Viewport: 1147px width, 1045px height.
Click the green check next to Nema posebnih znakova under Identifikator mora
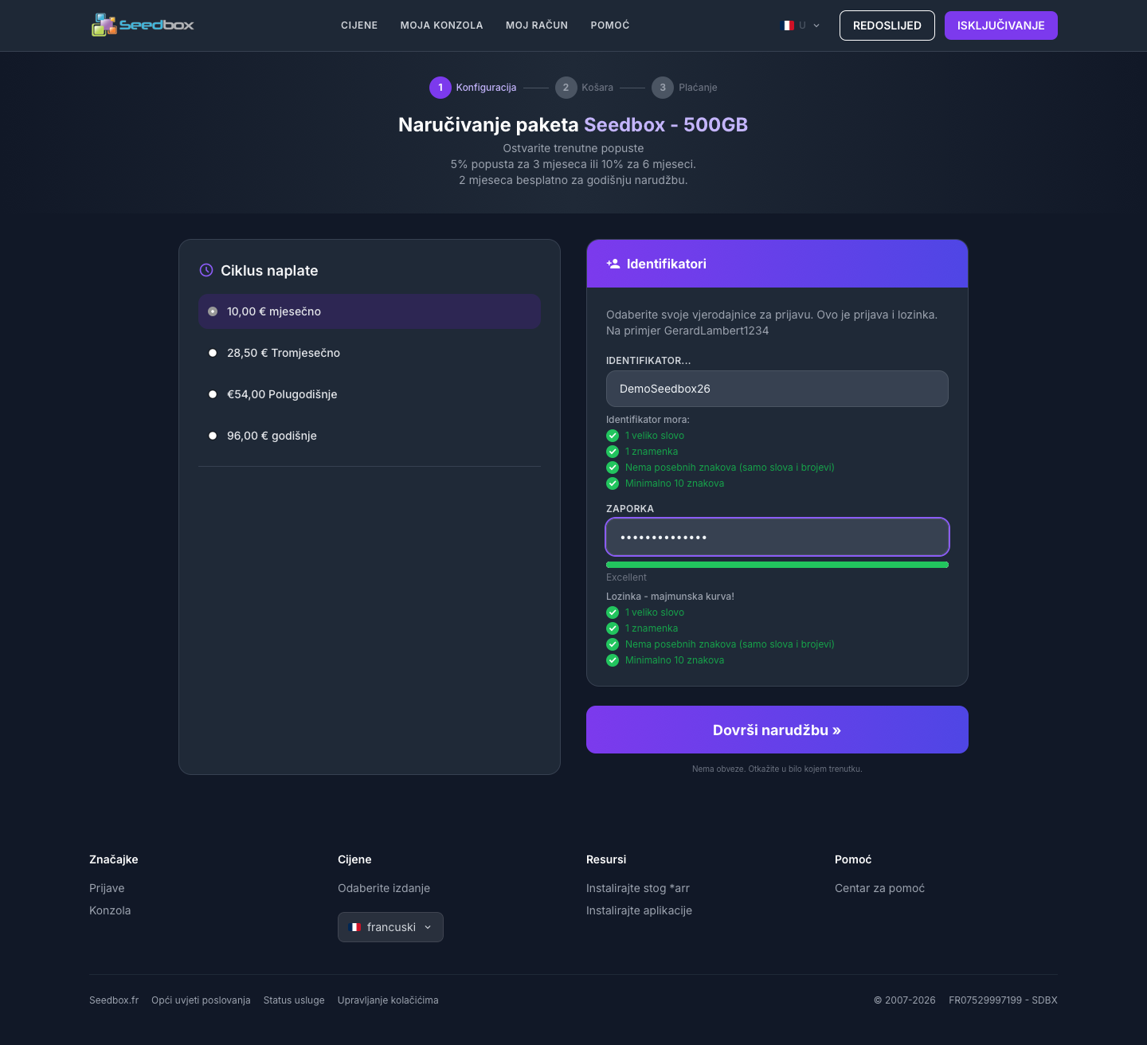click(613, 468)
